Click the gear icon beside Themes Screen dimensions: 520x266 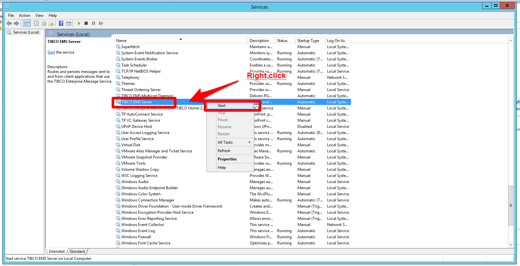(118, 84)
